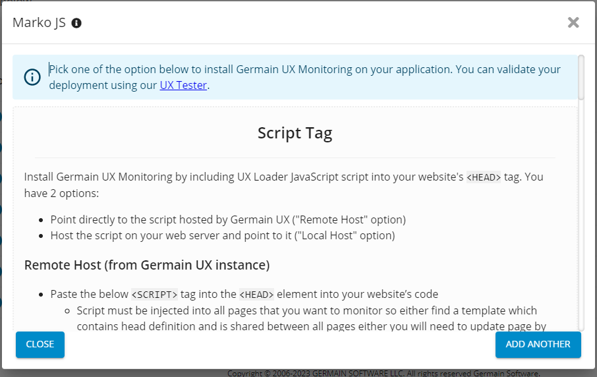Click the "Script Tag" heading

(295, 133)
